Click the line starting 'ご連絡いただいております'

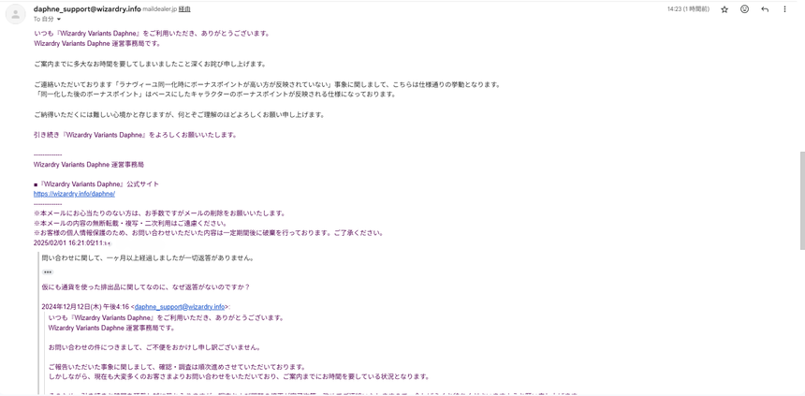coord(267,85)
